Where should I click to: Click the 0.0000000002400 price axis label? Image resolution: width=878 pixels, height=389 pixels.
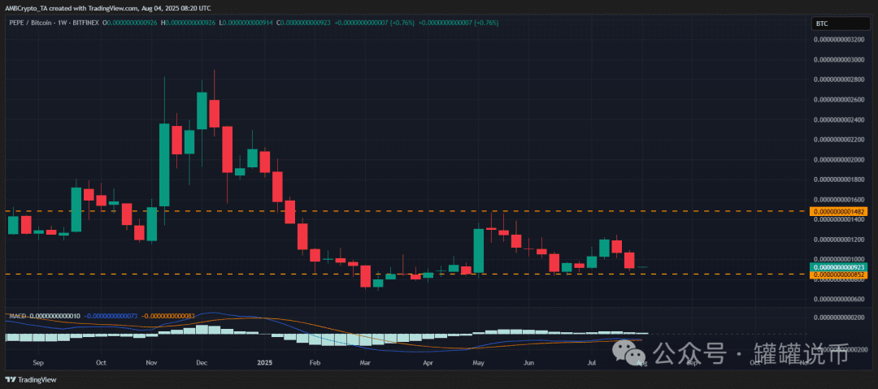point(840,119)
